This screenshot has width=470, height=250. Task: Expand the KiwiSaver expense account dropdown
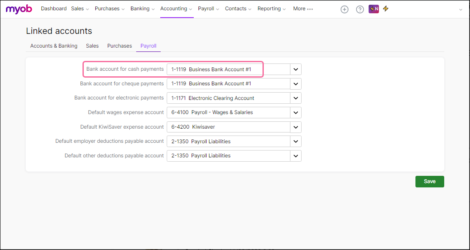coord(296,127)
